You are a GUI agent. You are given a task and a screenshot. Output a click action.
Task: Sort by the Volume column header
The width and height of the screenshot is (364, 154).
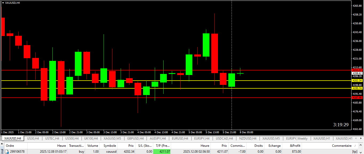pos(92,146)
